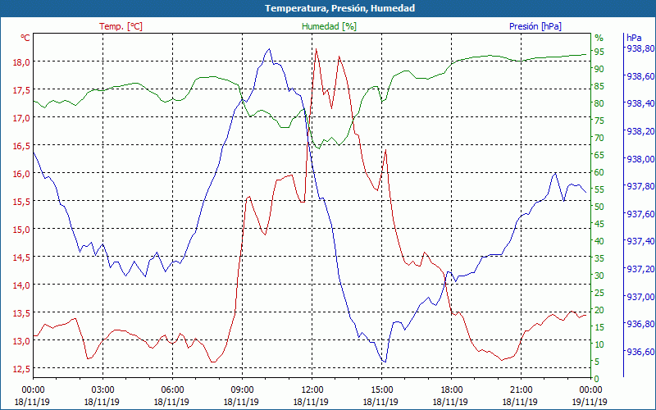Click the '937,20' pressure axis value

640,269
